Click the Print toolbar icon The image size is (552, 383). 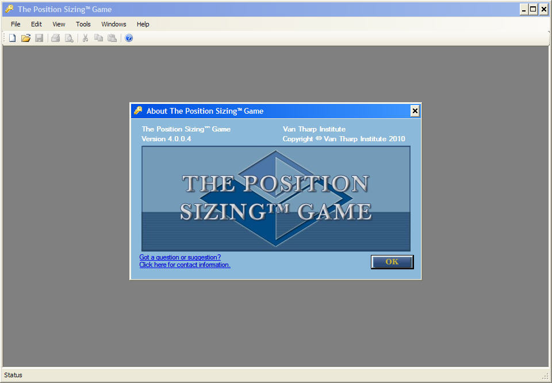tap(55, 38)
